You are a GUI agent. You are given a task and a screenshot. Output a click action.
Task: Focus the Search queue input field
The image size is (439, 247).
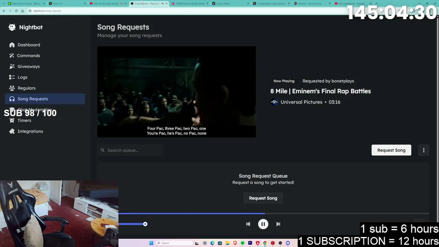coord(130,150)
